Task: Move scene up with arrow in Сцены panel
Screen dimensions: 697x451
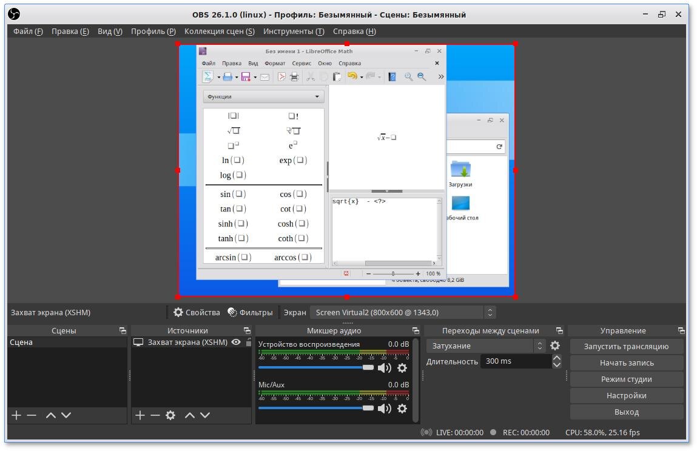Action: tap(51, 415)
